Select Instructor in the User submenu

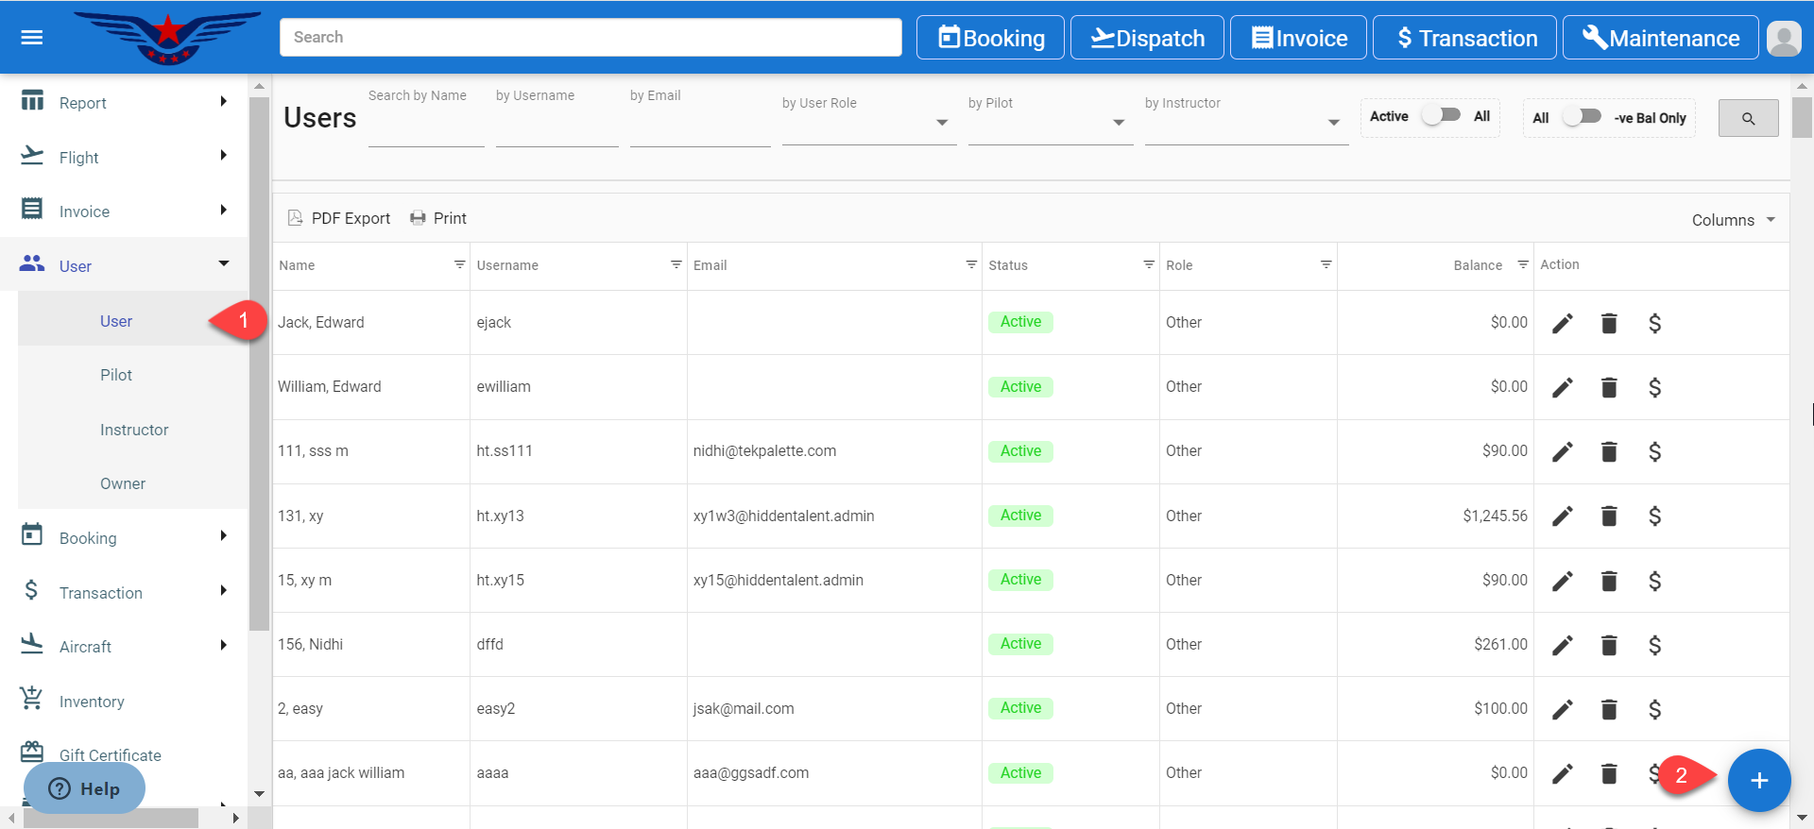(134, 431)
